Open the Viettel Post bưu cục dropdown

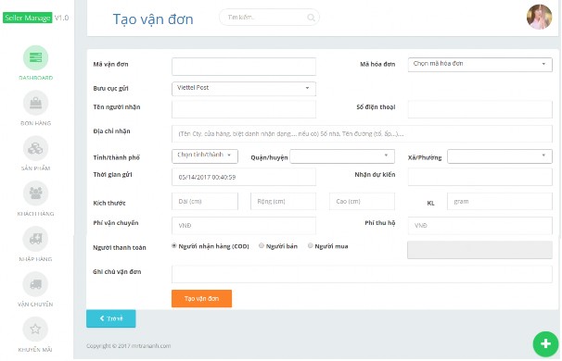pyautogui.click(x=244, y=89)
